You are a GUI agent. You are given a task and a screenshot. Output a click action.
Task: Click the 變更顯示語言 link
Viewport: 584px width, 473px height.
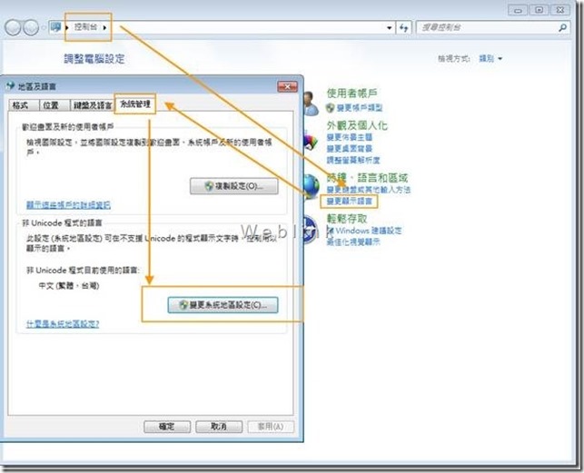[x=350, y=202]
